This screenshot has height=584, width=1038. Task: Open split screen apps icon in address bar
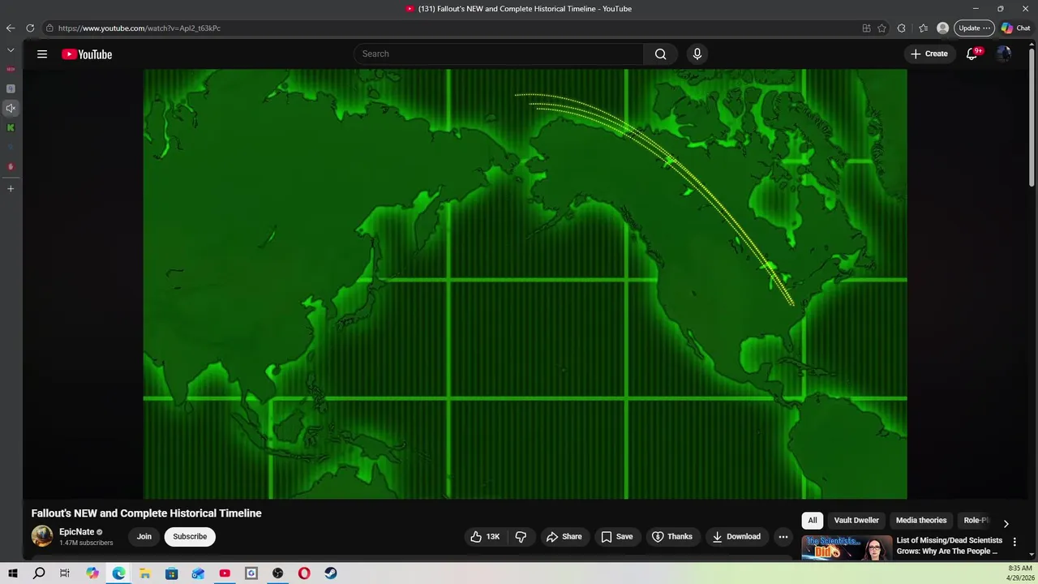[x=866, y=28]
